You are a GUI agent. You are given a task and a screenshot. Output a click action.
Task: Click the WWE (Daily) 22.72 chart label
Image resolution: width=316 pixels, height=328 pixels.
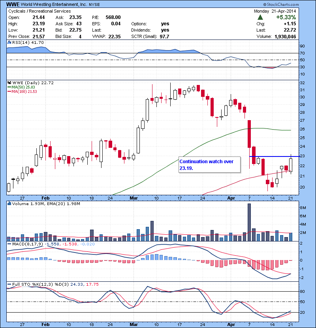click(33, 83)
